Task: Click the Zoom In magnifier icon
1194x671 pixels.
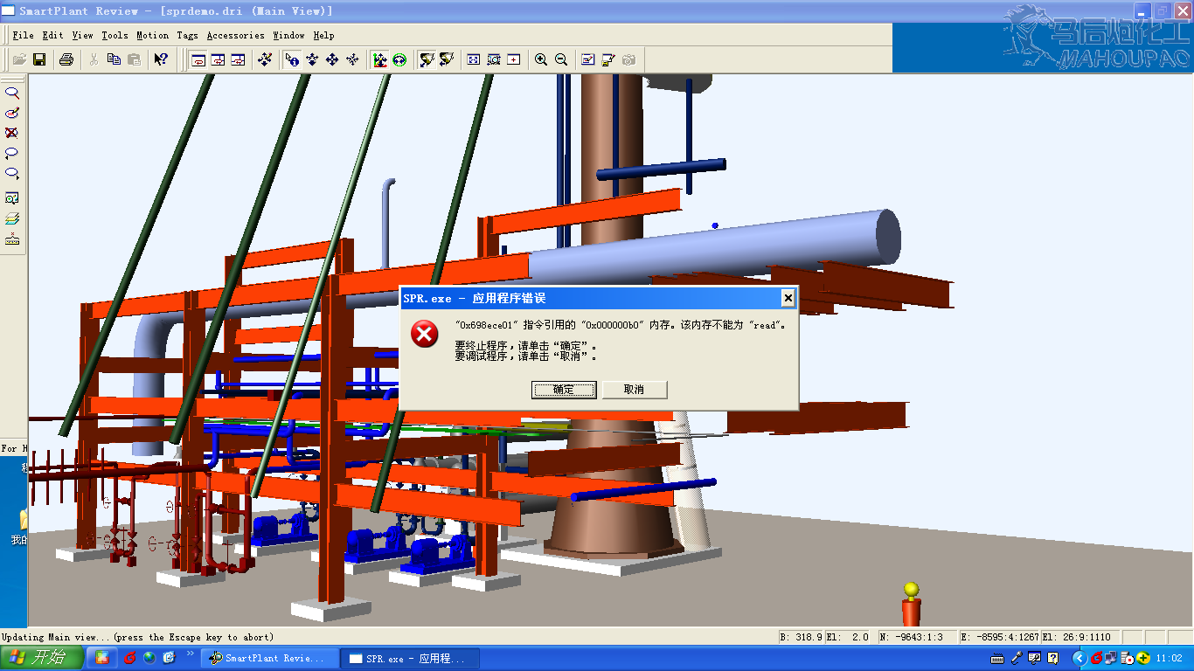Action: pyautogui.click(x=541, y=59)
